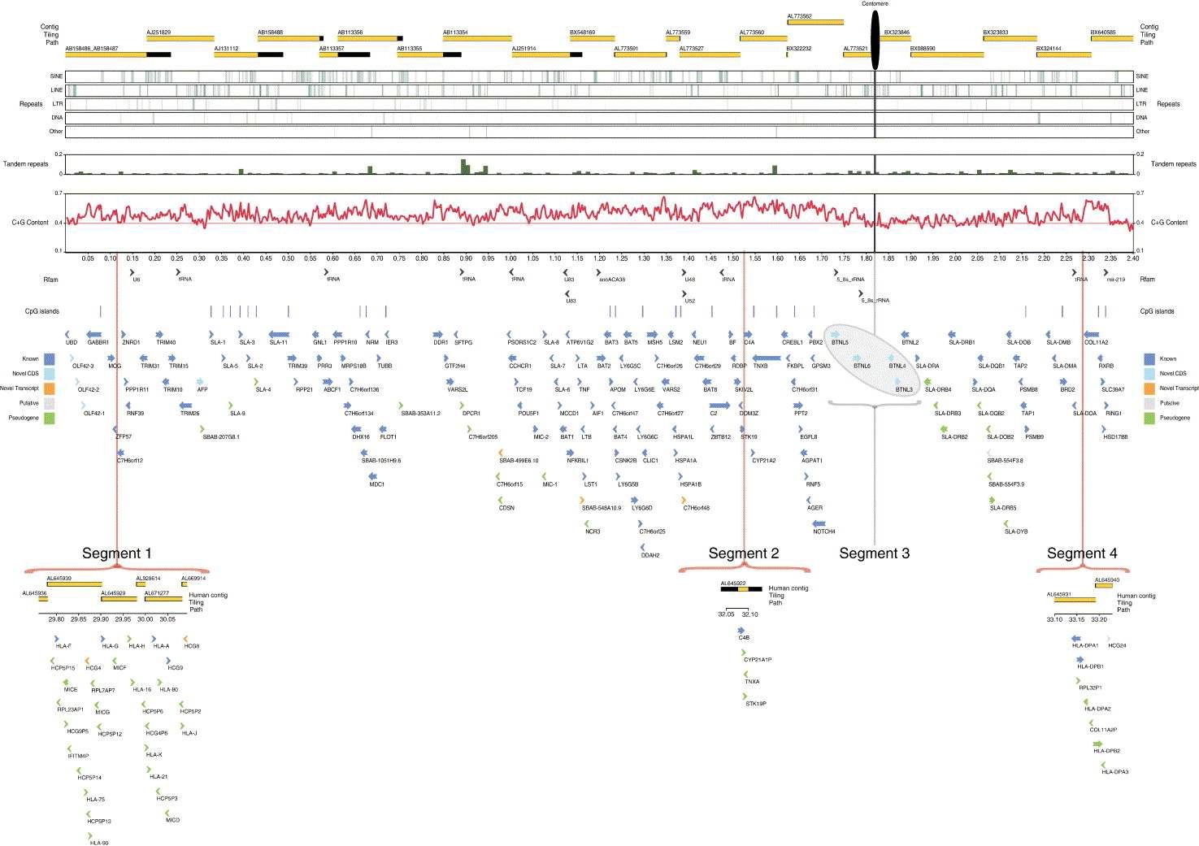Click the ZFP57 gene label
The width and height of the screenshot is (1199, 846).
coord(124,437)
